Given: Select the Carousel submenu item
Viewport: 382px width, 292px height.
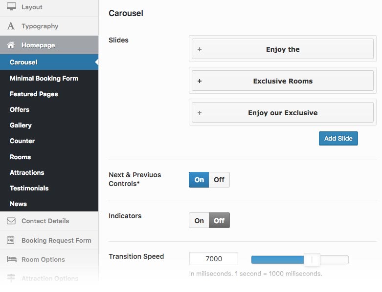Looking at the screenshot, I should 49,62.
